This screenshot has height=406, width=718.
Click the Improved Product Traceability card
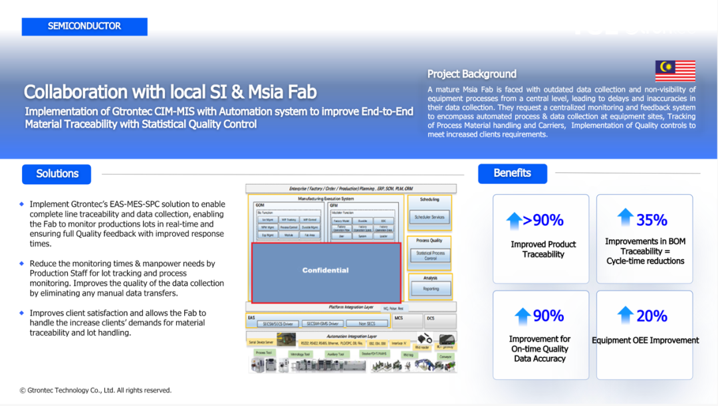coord(540,239)
